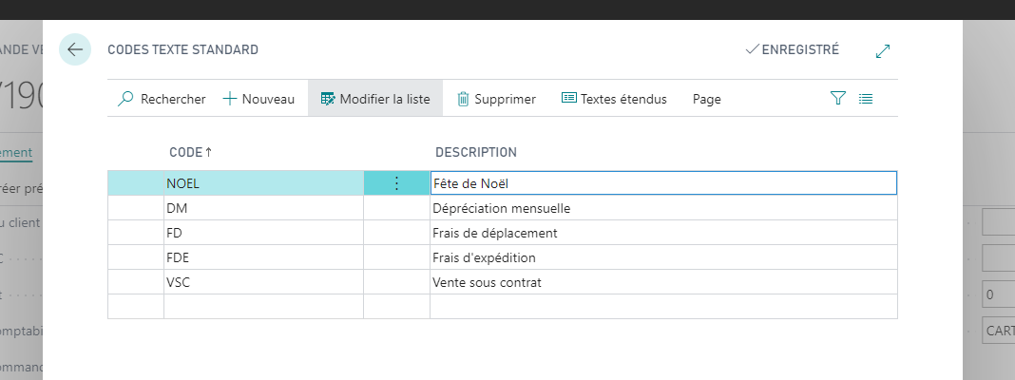The height and width of the screenshot is (380, 1015).
Task: Open the three-dot menu for NOEL row
Action: tap(397, 183)
